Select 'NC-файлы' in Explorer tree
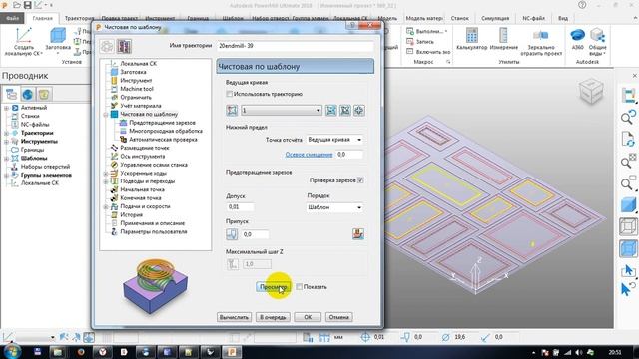 coord(35,124)
